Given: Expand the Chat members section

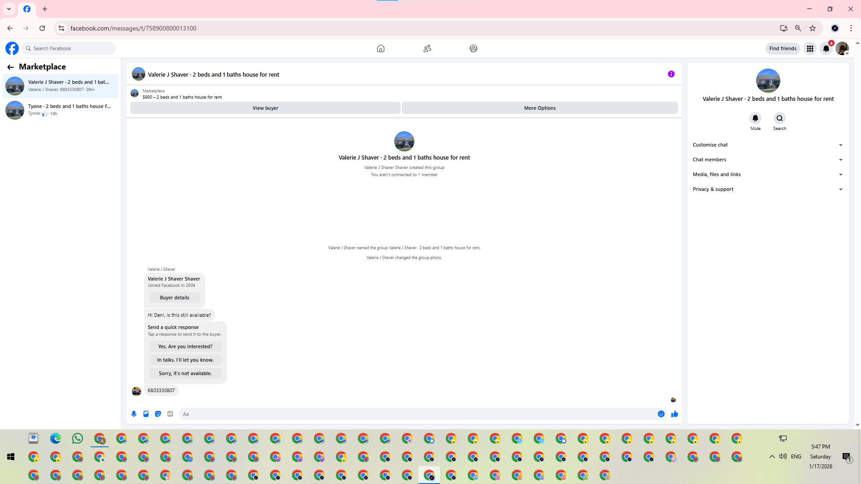Looking at the screenshot, I should (767, 160).
